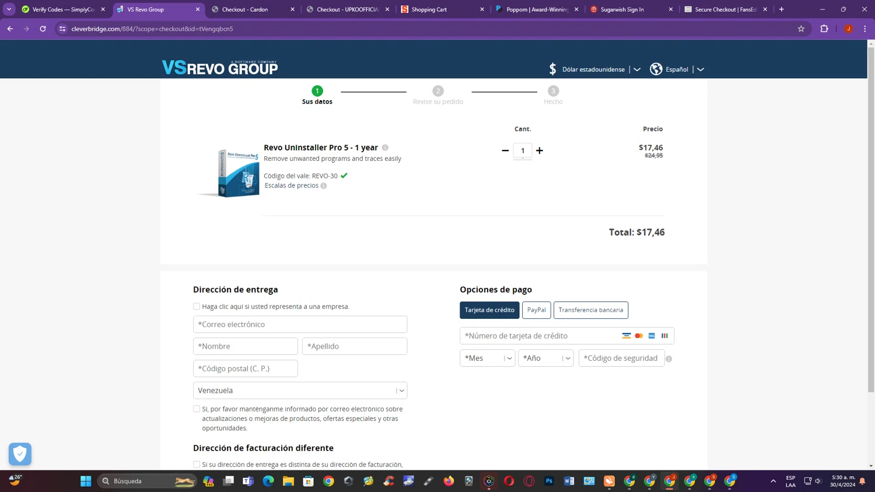Open Firefox from taskbar
This screenshot has height=492, width=875.
click(449, 481)
